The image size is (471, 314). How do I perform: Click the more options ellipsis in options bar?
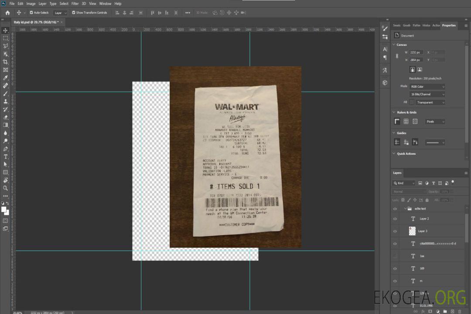point(188,13)
